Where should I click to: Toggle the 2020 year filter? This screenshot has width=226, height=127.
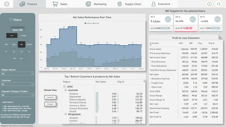[14, 44]
